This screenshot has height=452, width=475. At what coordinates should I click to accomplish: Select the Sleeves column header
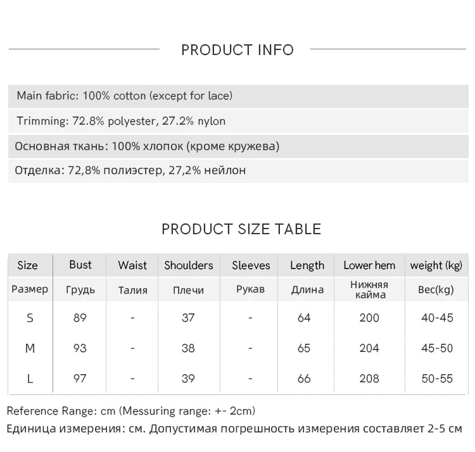click(x=251, y=265)
